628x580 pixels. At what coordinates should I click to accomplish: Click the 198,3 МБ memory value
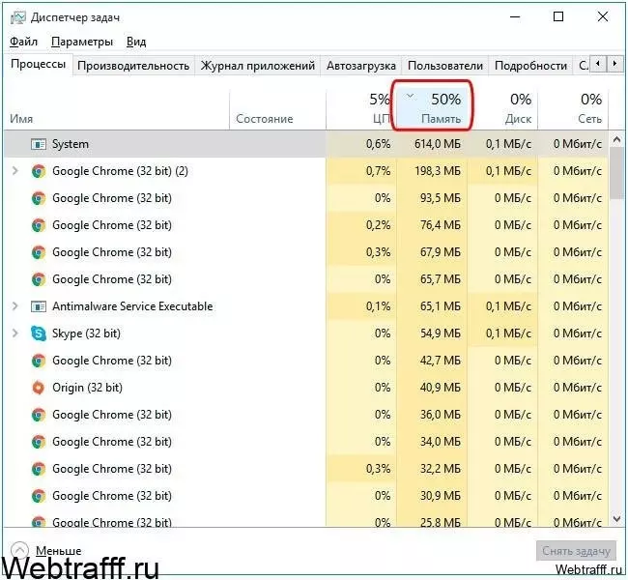[x=438, y=171]
